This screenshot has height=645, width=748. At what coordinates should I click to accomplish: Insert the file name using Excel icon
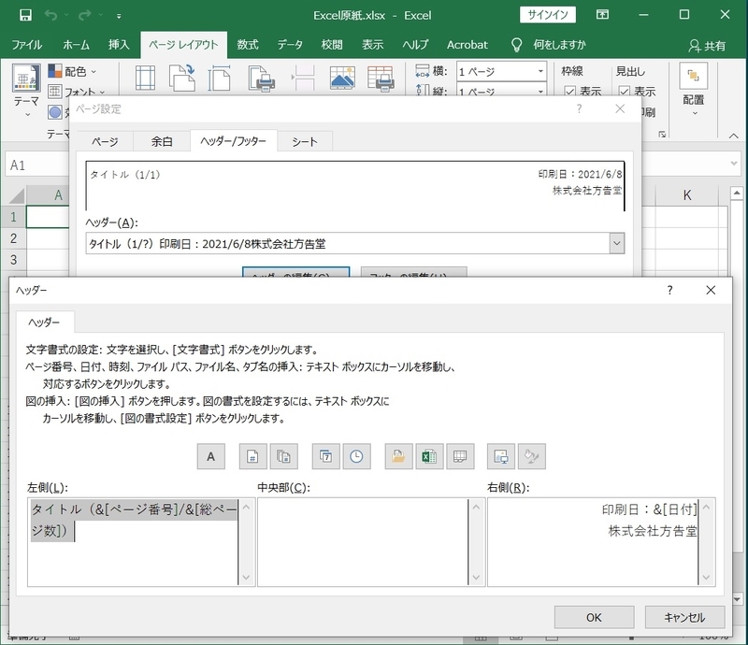pos(427,456)
